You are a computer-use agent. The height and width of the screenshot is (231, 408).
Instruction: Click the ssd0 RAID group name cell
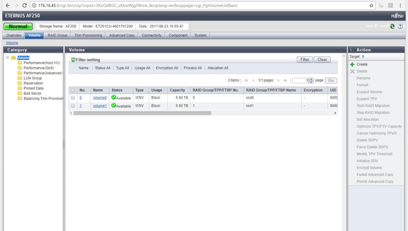(272, 98)
